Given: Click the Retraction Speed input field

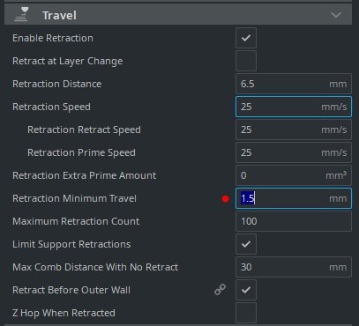Looking at the screenshot, I should coord(294,107).
